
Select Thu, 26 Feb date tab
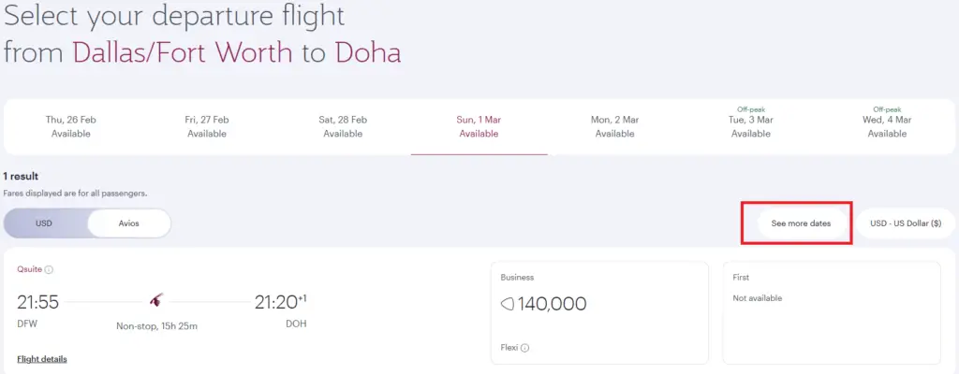click(x=71, y=126)
